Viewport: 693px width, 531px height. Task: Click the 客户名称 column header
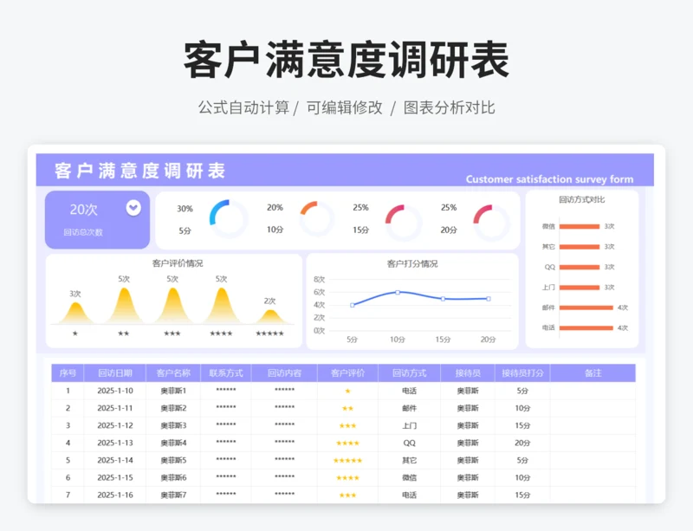173,373
